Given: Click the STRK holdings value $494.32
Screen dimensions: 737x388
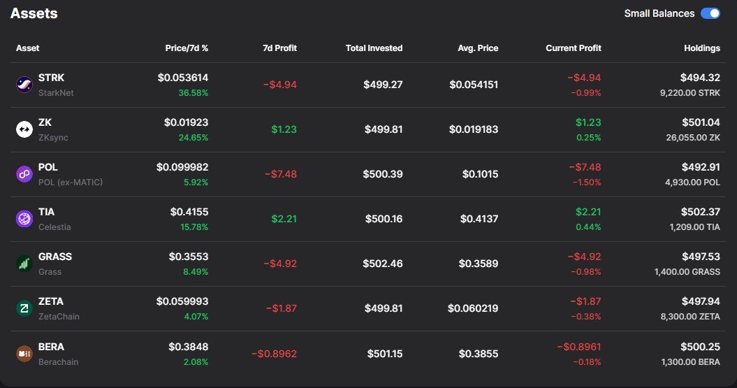Looking at the screenshot, I should pos(701,78).
